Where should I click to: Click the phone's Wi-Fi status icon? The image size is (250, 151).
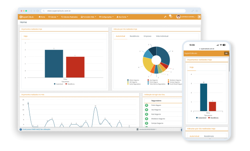pyautogui.click(x=221, y=45)
